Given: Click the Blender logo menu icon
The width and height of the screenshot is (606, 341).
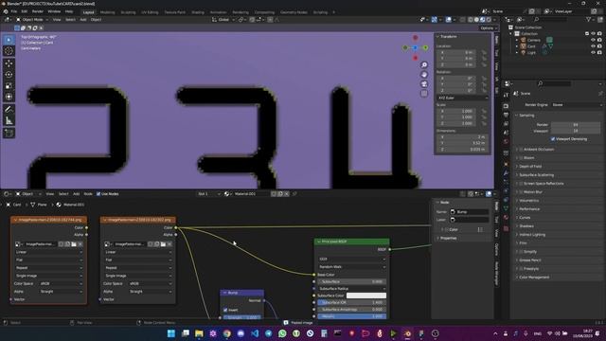Looking at the screenshot, I should tap(6, 11).
